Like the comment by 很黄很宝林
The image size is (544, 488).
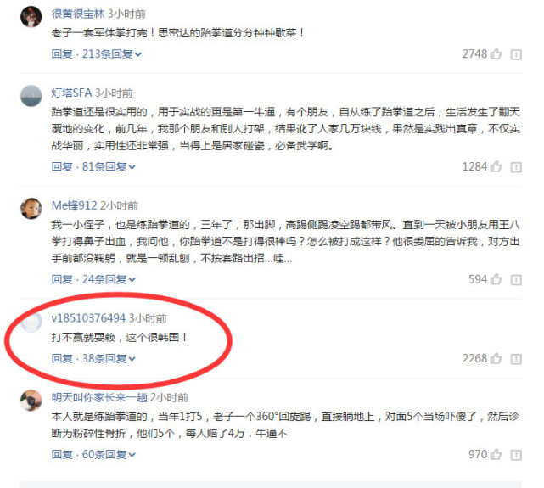pyautogui.click(x=496, y=53)
